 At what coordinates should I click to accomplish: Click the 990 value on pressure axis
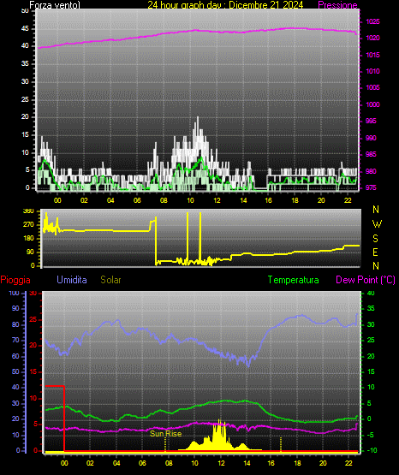[371, 138]
